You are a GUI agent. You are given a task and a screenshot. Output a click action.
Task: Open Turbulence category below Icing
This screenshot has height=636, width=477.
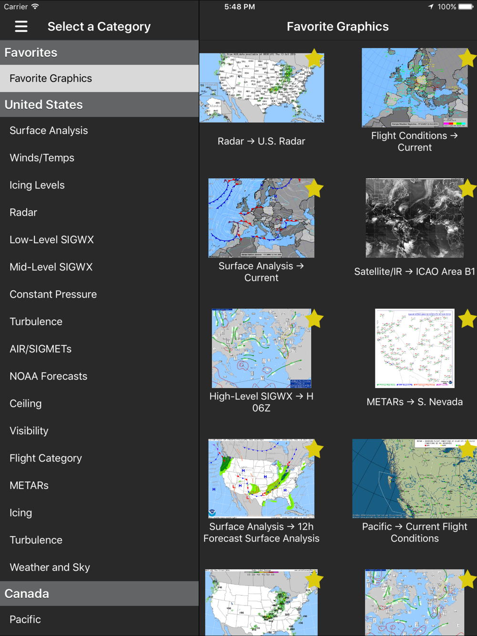(99, 540)
